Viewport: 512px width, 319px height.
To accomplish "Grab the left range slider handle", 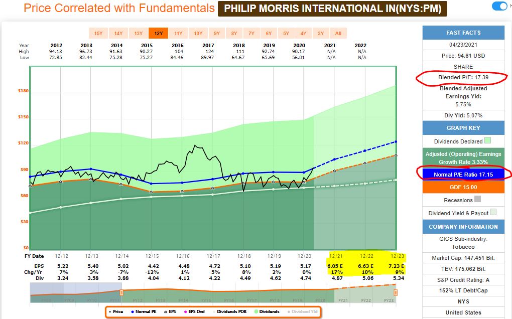I will (x=121, y=292).
